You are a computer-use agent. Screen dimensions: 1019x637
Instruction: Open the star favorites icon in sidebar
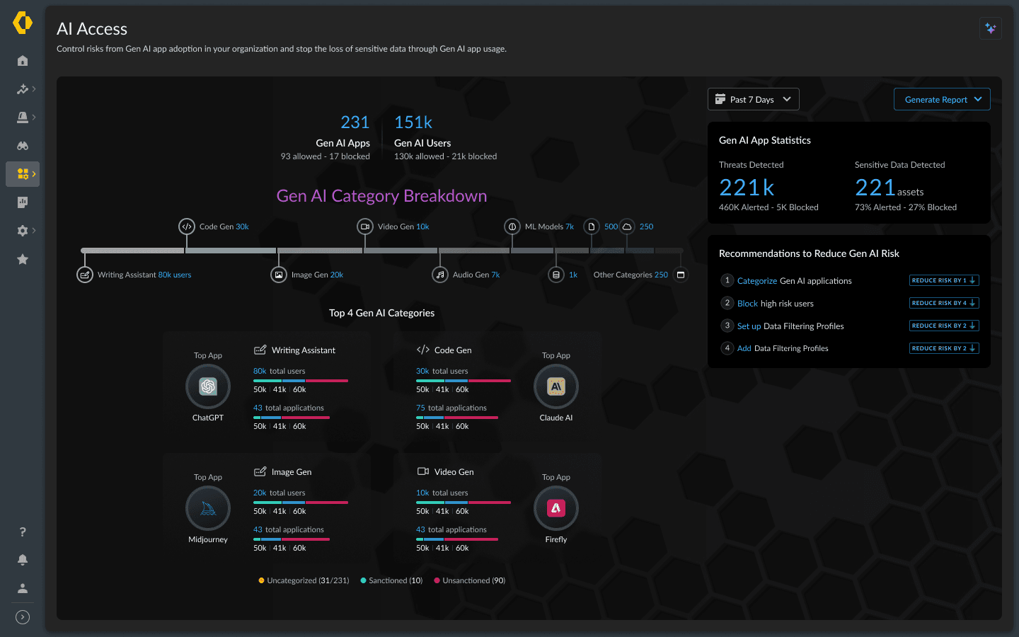click(x=23, y=259)
